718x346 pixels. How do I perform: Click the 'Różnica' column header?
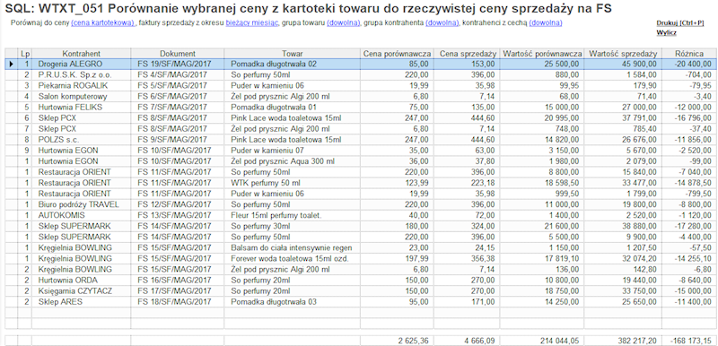(x=689, y=54)
